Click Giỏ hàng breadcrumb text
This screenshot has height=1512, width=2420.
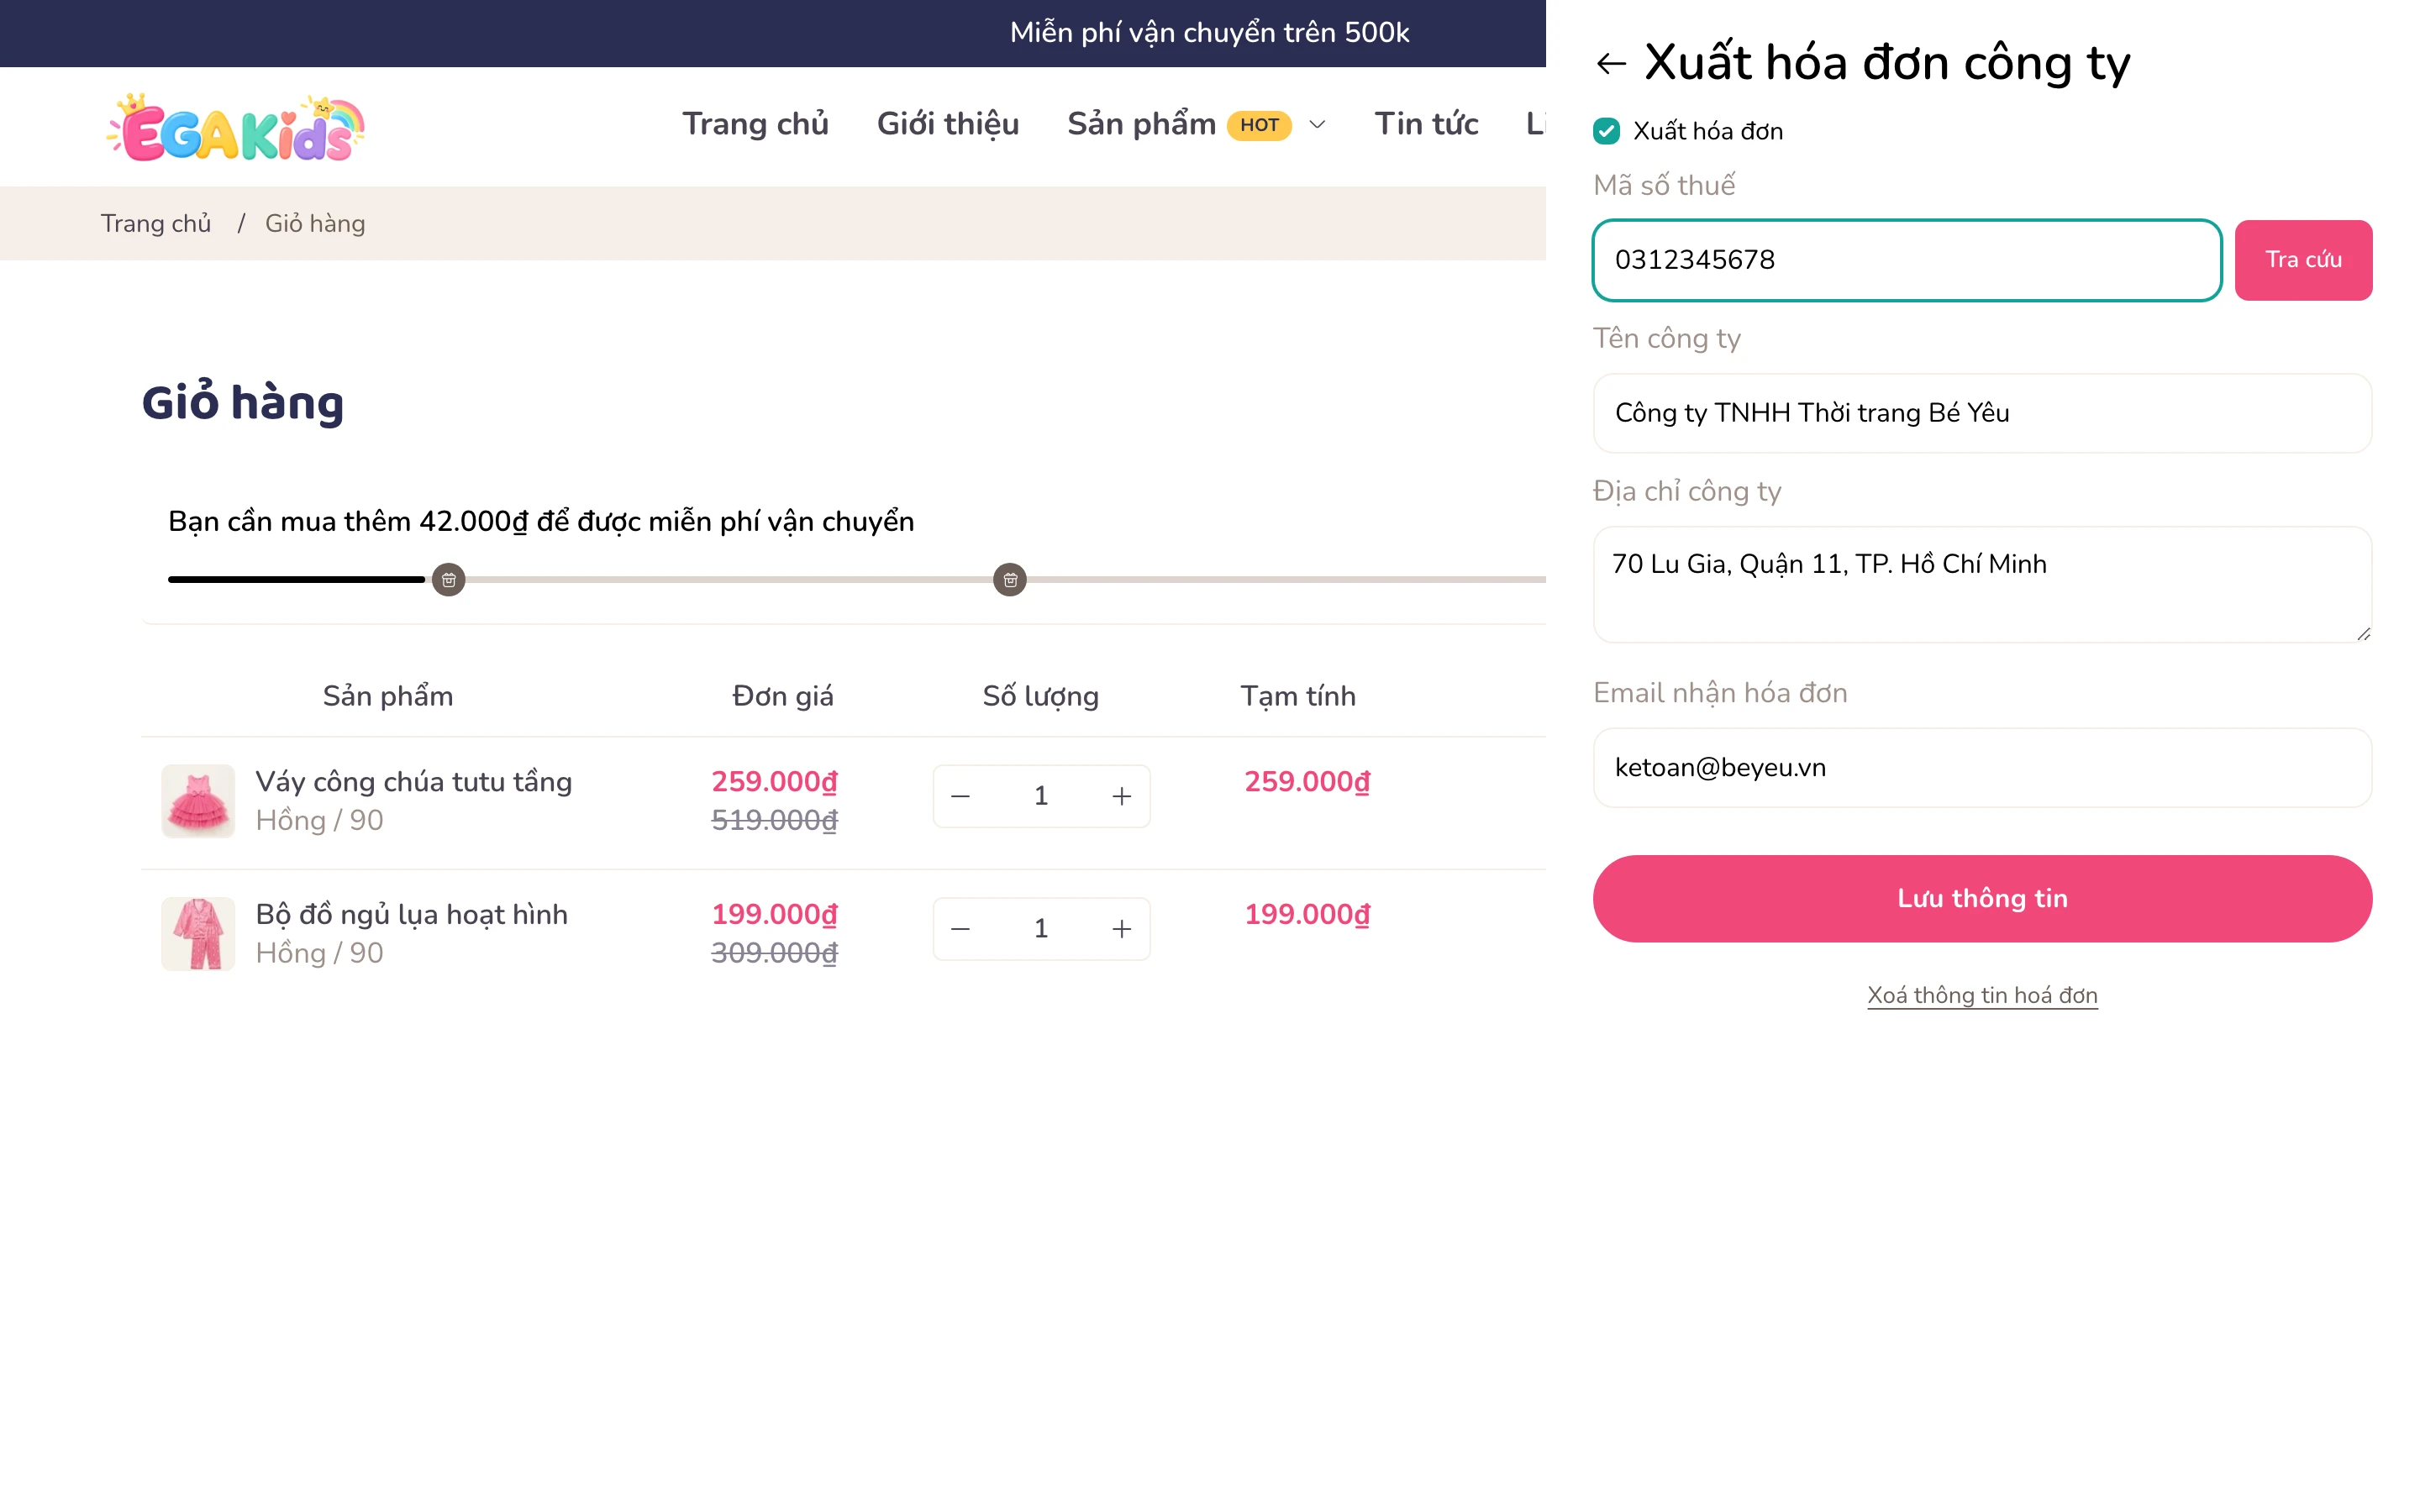point(315,223)
